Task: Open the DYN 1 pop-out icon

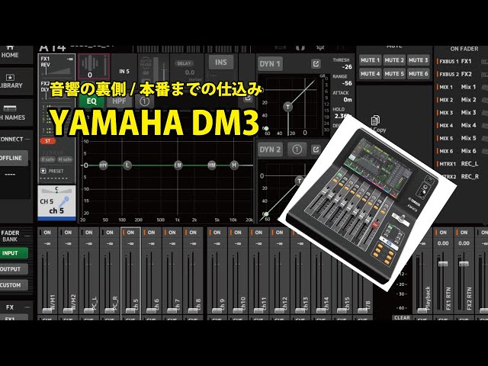Action: click(x=316, y=64)
